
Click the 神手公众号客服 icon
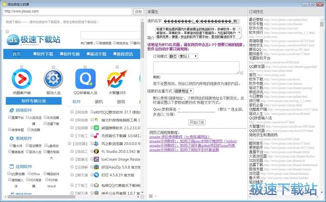click(x=96, y=193)
